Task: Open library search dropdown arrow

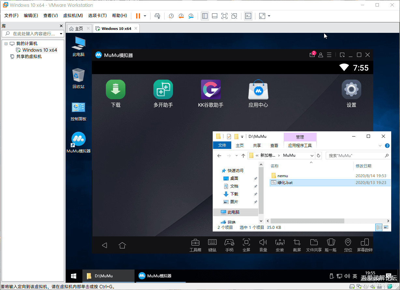Action: (x=61, y=34)
